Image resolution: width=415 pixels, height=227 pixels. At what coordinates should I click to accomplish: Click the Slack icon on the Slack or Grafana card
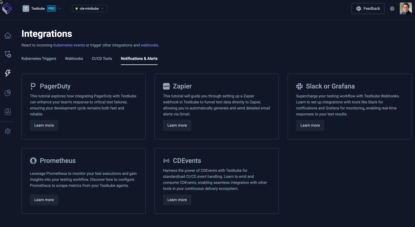point(299,86)
